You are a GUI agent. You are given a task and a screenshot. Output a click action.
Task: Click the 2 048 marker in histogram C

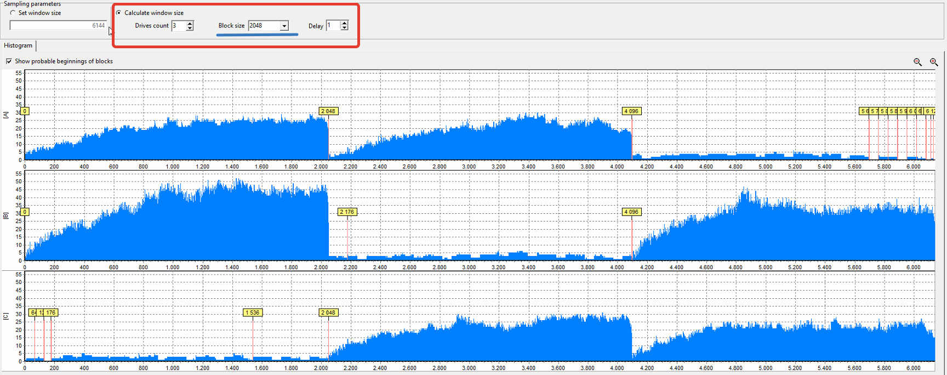coord(328,313)
